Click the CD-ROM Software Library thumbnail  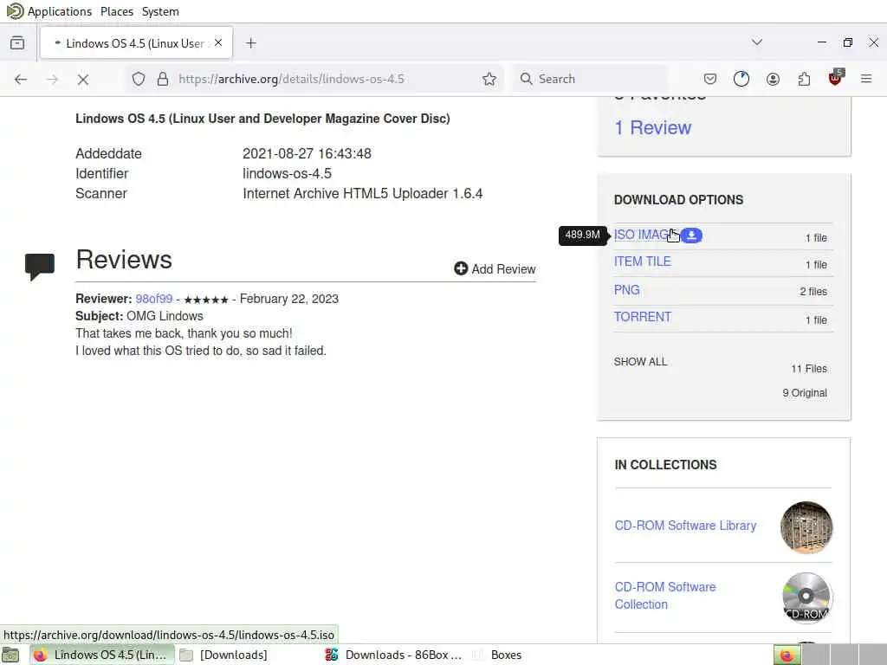click(806, 527)
